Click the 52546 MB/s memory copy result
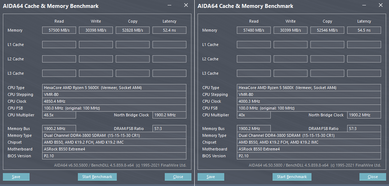 [327, 30]
